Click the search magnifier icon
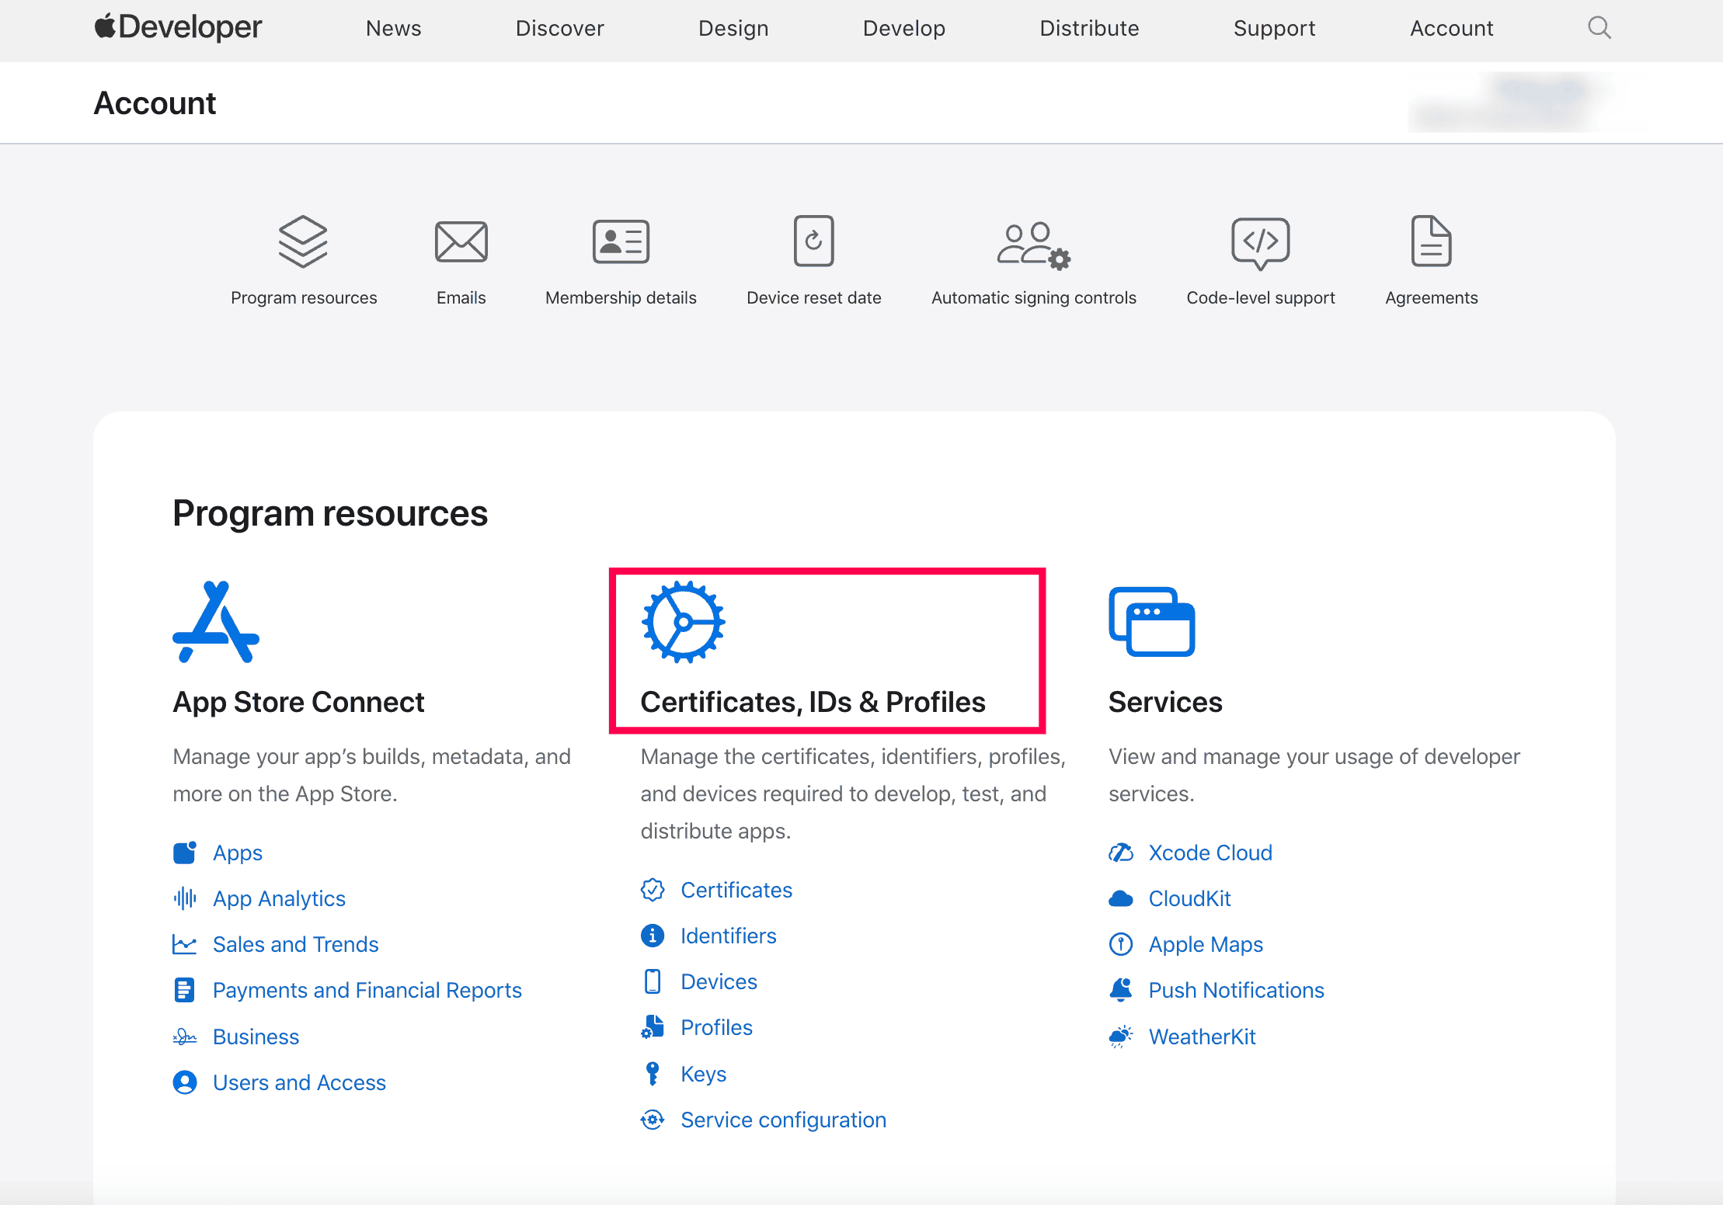Viewport: 1723px width, 1205px height. coord(1599,28)
